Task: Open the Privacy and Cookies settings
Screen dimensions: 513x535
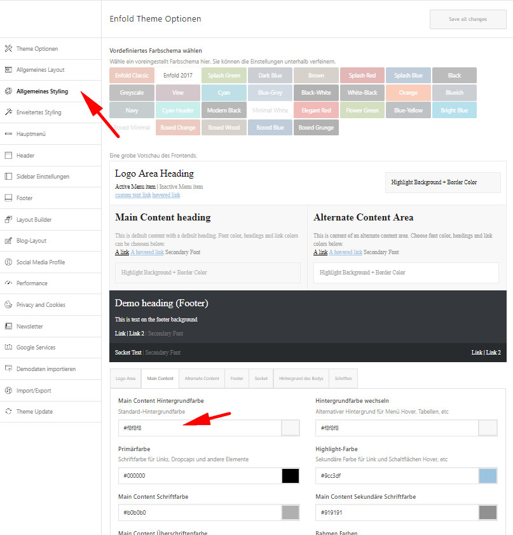Action: 50,305
